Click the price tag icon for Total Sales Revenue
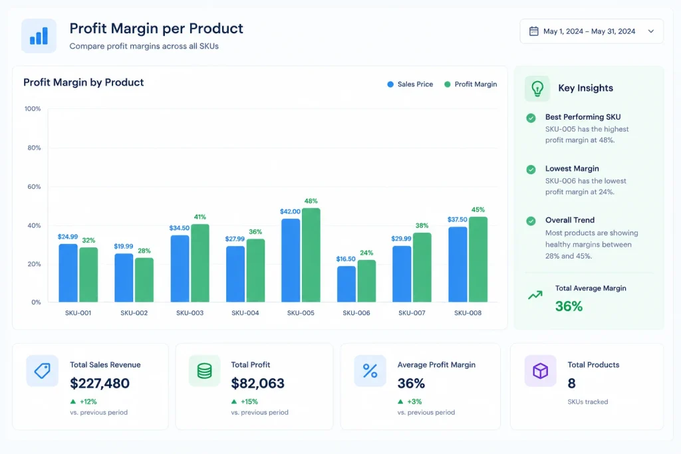681x454 pixels. [42, 371]
